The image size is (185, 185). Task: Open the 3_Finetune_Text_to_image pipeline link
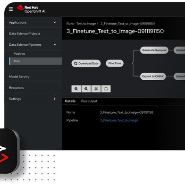pos(119,120)
